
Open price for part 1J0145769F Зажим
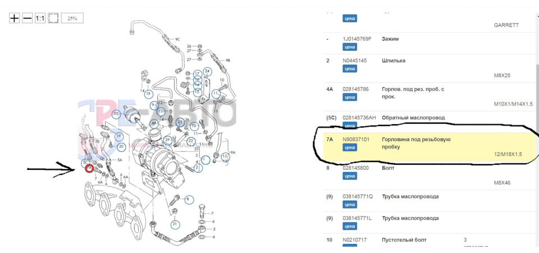[350, 47]
